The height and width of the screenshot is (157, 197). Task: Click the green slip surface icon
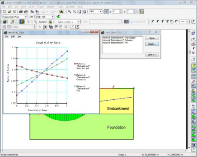tap(58, 17)
